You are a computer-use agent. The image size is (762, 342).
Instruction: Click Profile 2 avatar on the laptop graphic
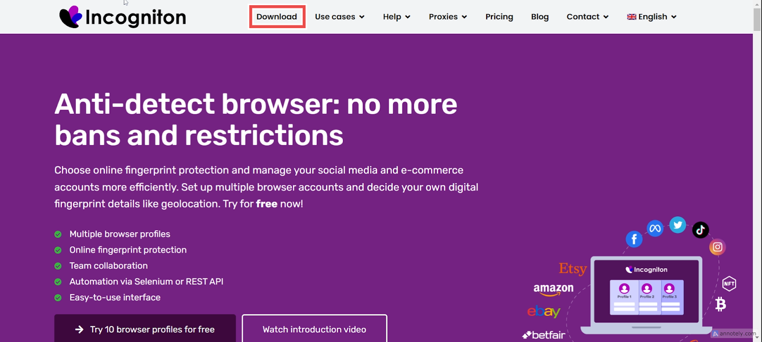[647, 288]
